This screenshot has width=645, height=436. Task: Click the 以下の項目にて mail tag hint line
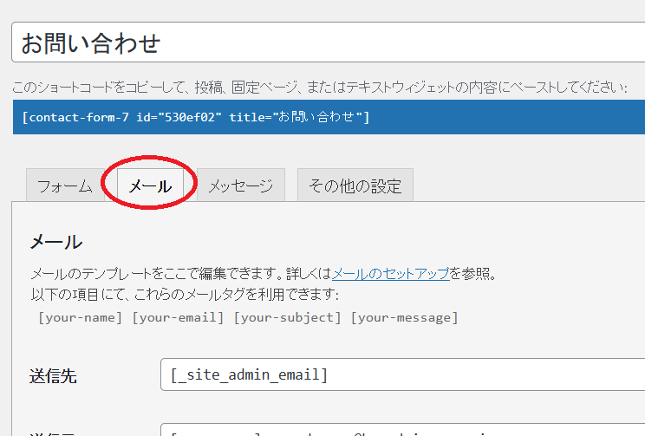[184, 295]
